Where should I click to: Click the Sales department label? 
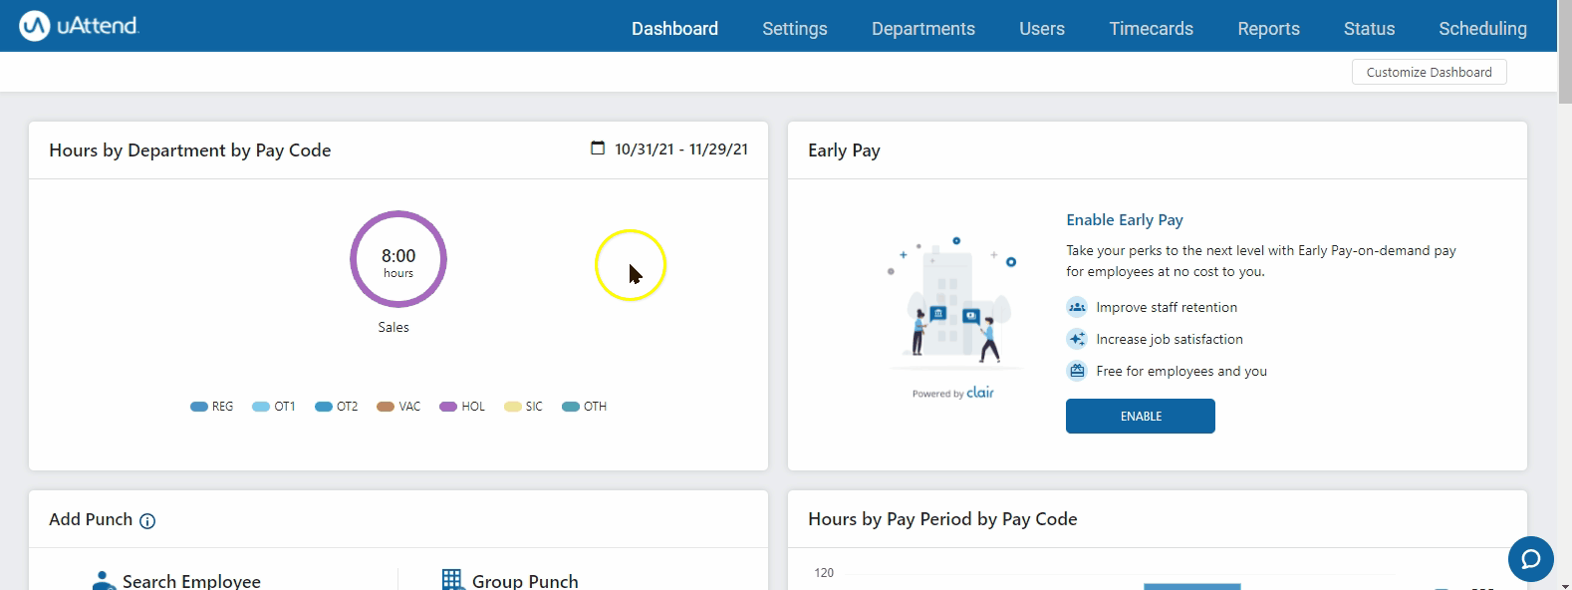coord(393,327)
